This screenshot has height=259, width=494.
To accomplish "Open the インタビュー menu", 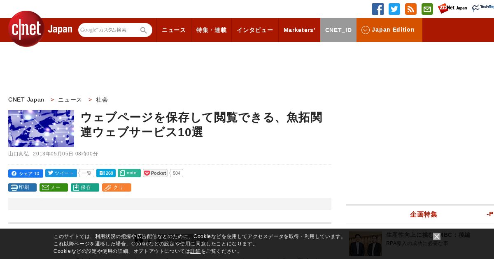I will coord(255,30).
